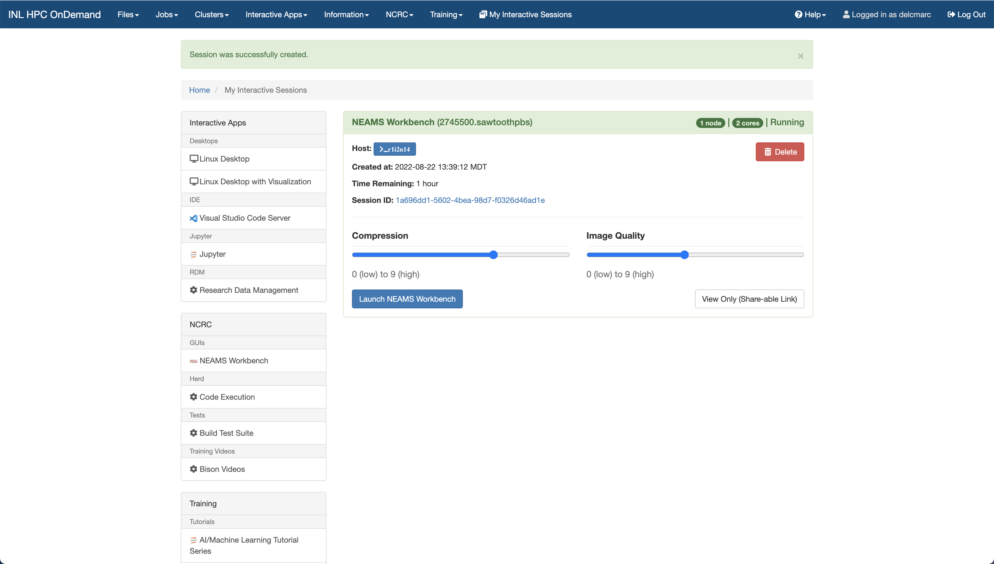This screenshot has height=564, width=994.
Task: Click the user profile icon in navbar
Action: pyautogui.click(x=846, y=14)
